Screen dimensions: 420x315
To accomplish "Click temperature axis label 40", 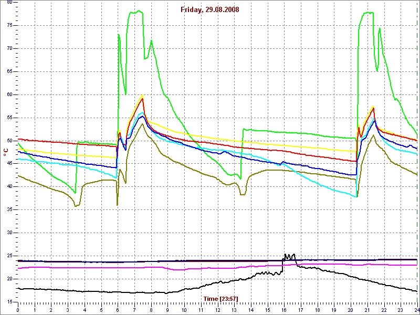I will [8, 187].
